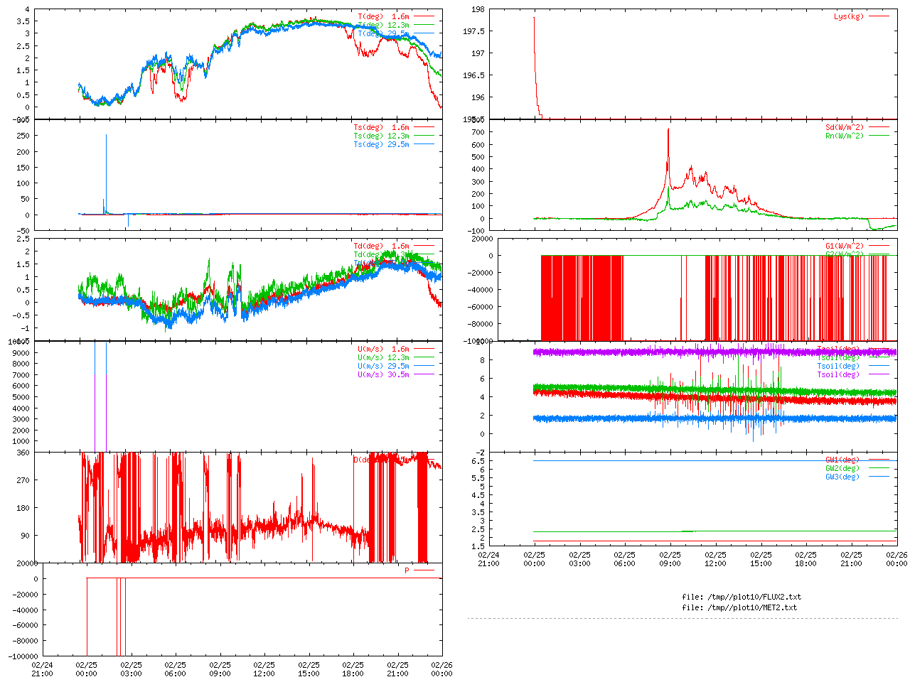910x682 pixels.
Task: Click the 'U(m/s) 1.6m' legend label
Action: coord(383,350)
